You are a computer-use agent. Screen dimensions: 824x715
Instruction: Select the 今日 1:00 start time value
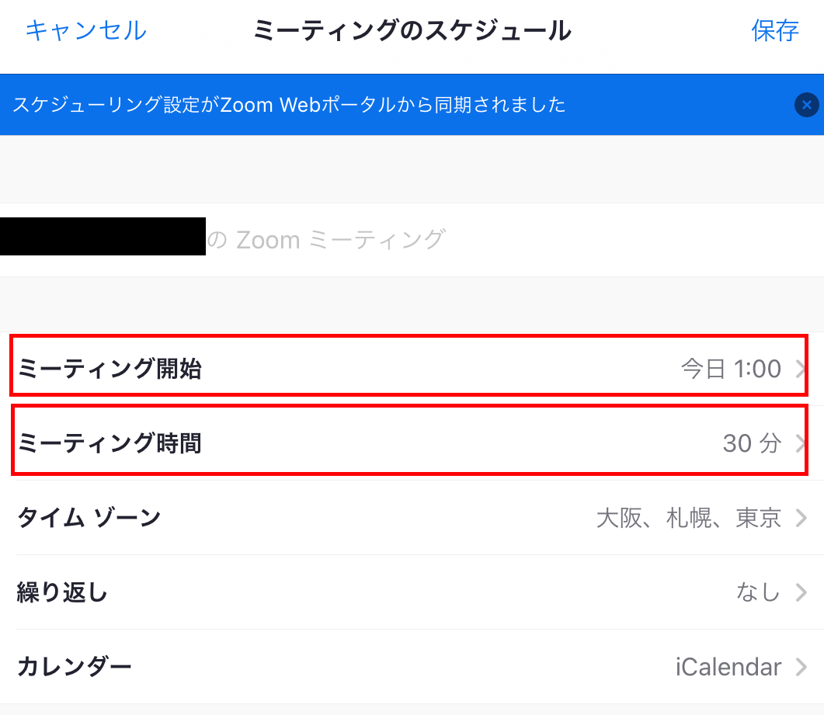[731, 369]
